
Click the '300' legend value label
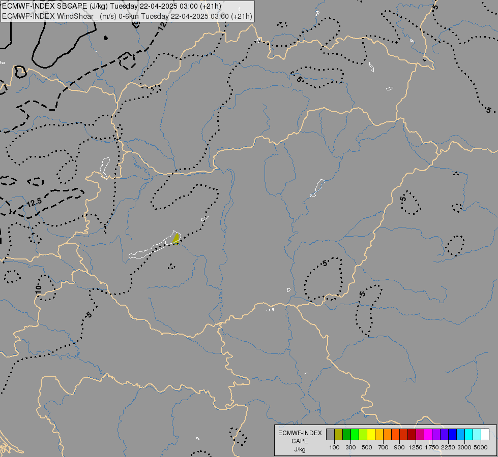tap(350, 447)
